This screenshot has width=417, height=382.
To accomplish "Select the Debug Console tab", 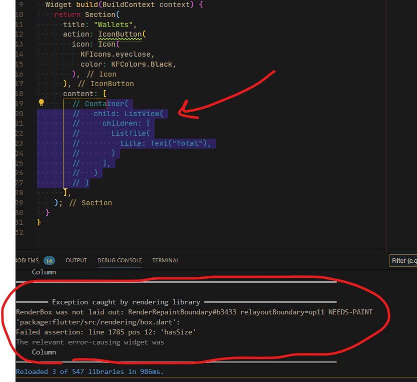I will pyautogui.click(x=119, y=260).
